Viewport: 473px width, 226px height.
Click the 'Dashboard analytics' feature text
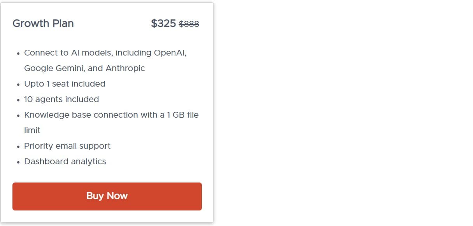pyautogui.click(x=65, y=161)
